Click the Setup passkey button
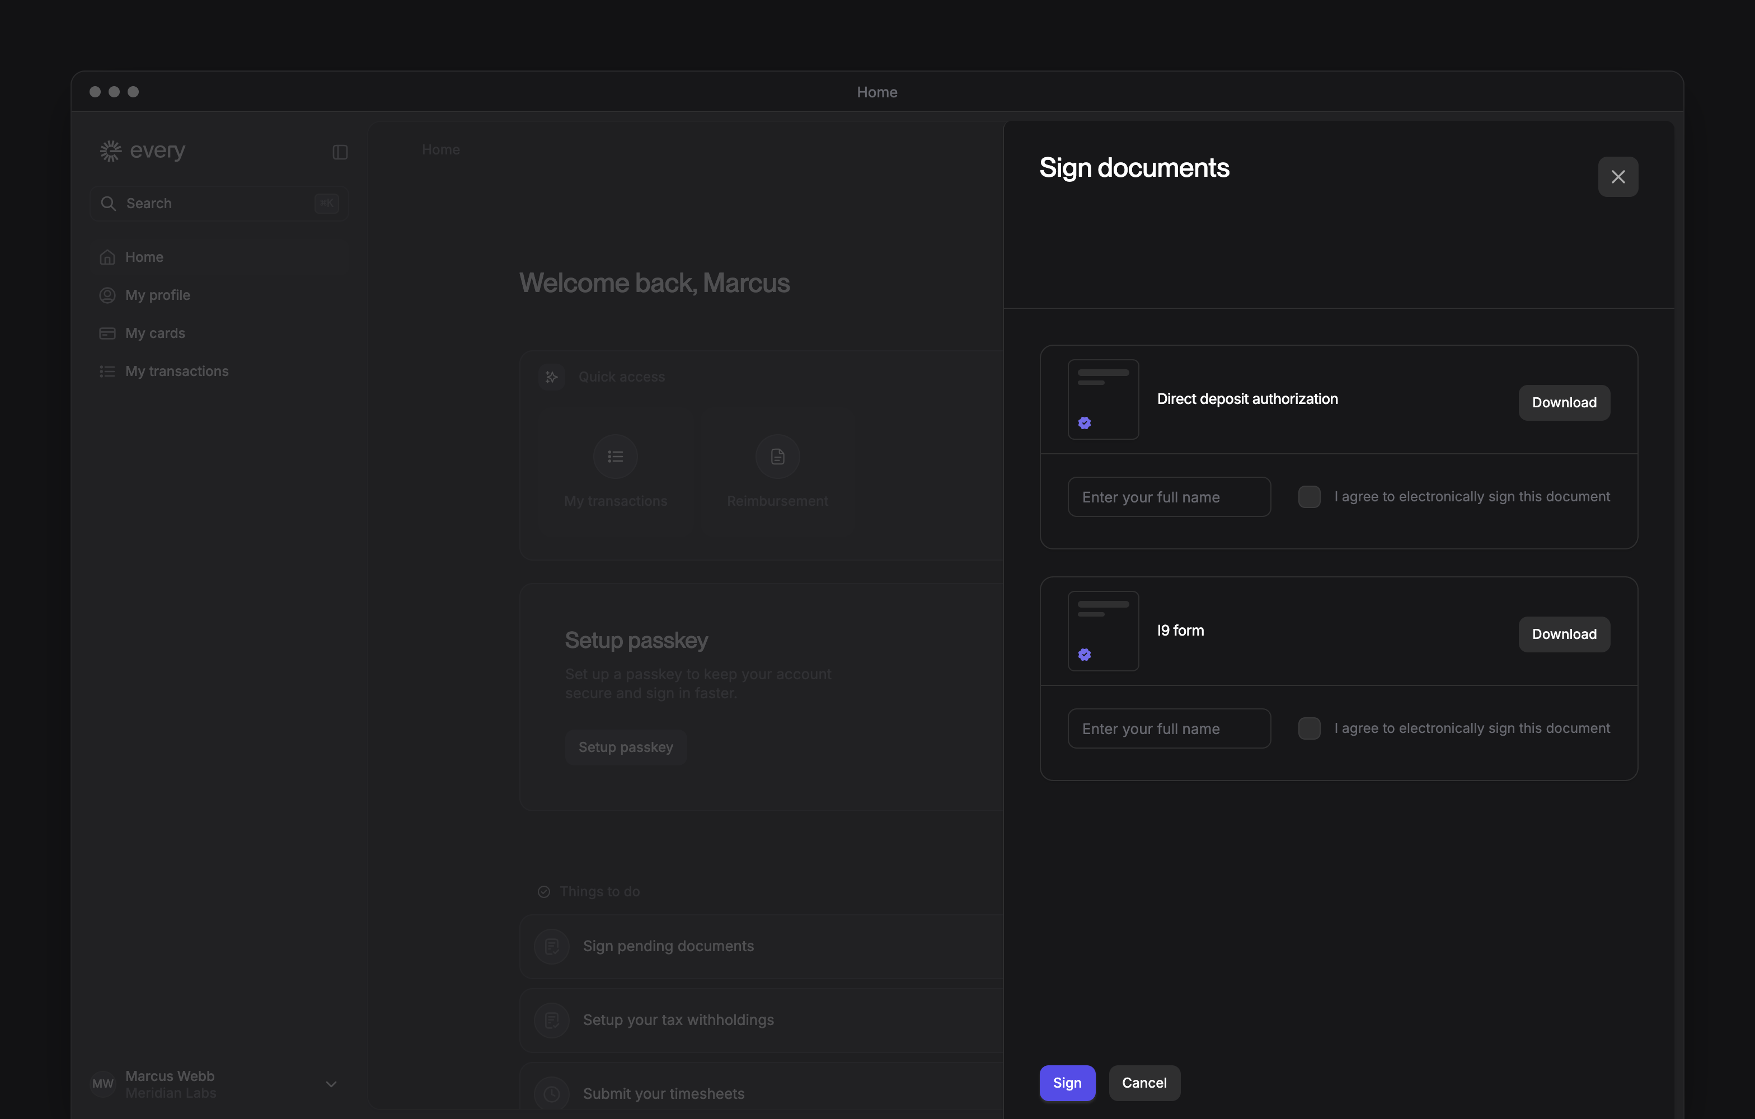Viewport: 1755px width, 1119px height. tap(625, 747)
